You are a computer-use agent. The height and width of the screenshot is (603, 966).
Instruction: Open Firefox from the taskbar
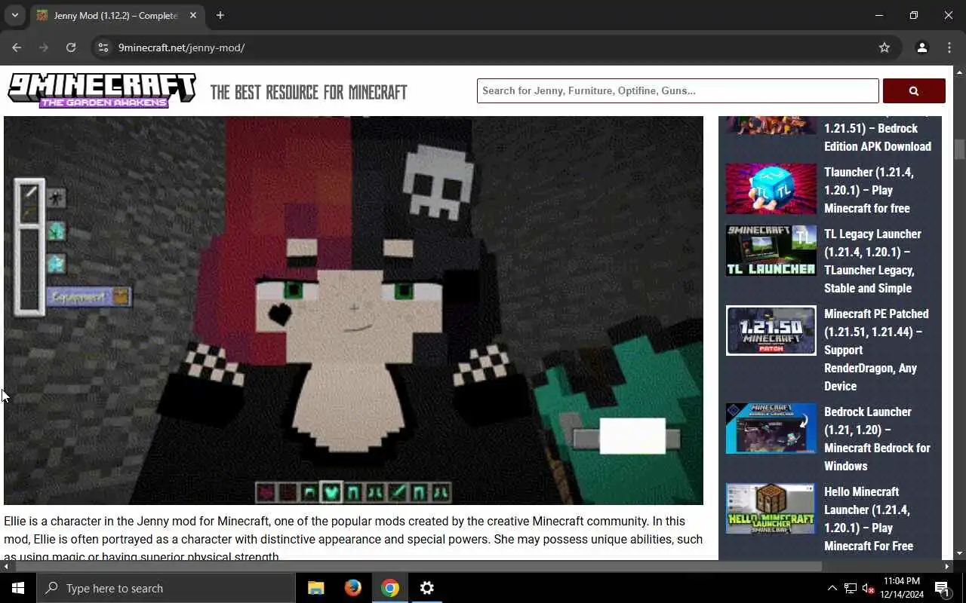point(352,588)
